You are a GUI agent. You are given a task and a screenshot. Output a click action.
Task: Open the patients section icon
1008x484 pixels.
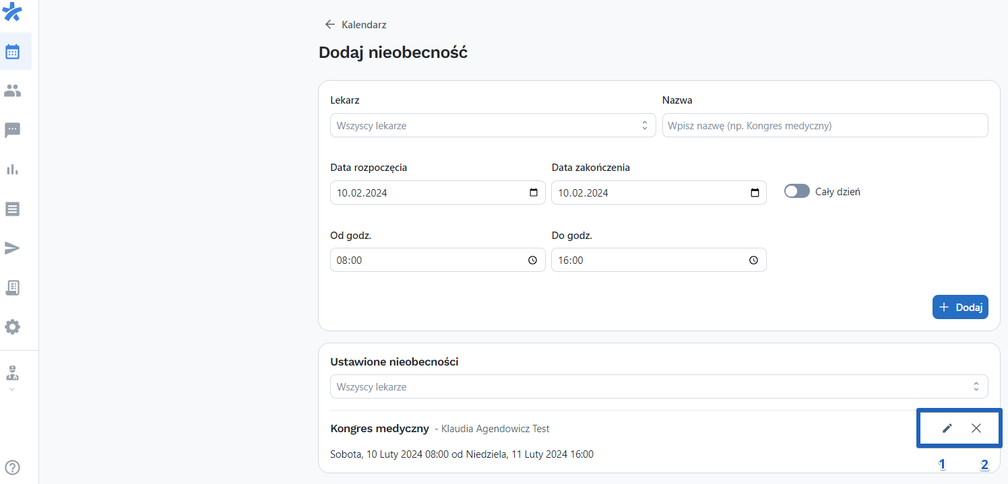pos(13,91)
